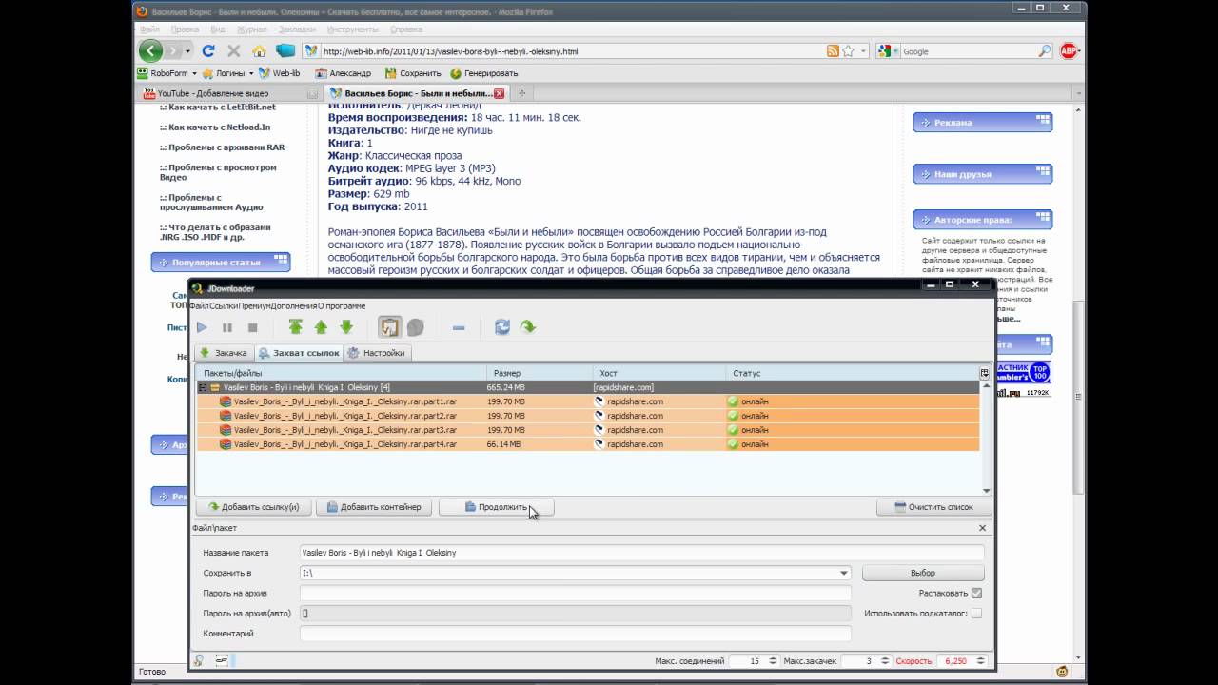Bookmark the page with star icon
The height and width of the screenshot is (685, 1218).
pos(848,51)
